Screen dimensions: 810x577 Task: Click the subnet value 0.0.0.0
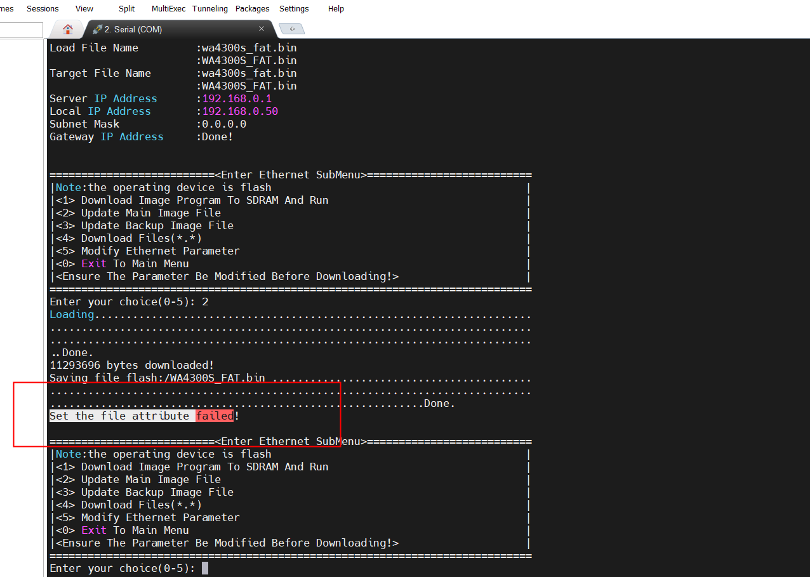click(224, 124)
